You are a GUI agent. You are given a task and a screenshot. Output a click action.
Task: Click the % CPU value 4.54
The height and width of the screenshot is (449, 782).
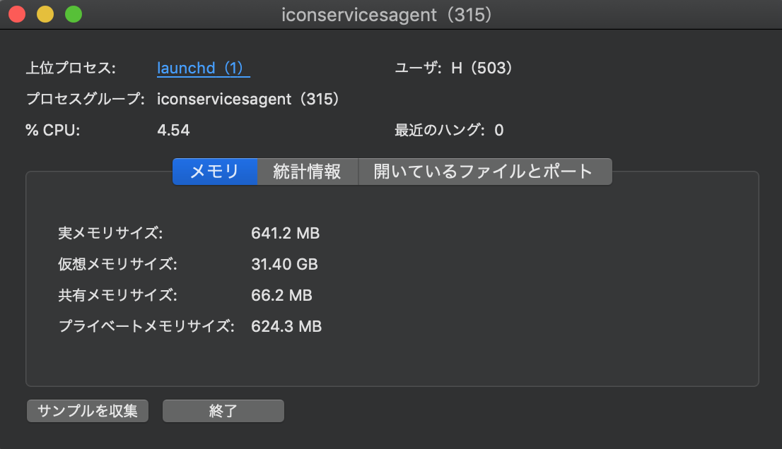tap(173, 130)
